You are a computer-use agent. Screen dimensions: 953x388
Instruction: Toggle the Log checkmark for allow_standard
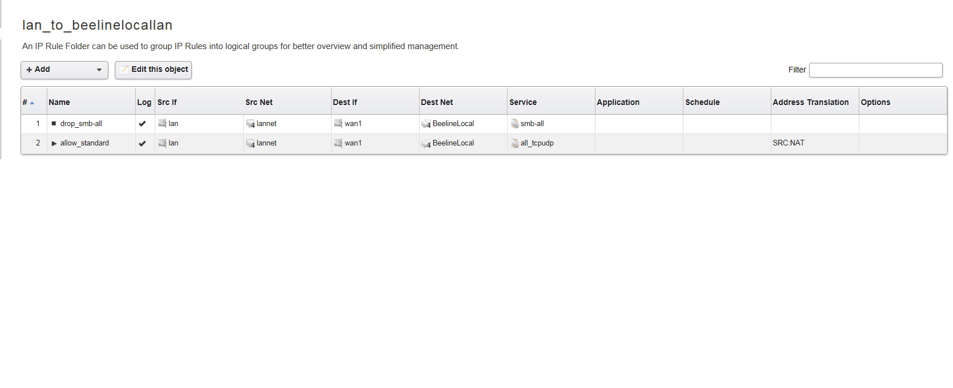click(x=142, y=143)
